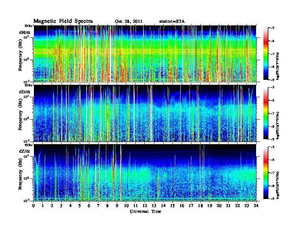Select the date text "Oct. 28, 2011"

(129, 22)
